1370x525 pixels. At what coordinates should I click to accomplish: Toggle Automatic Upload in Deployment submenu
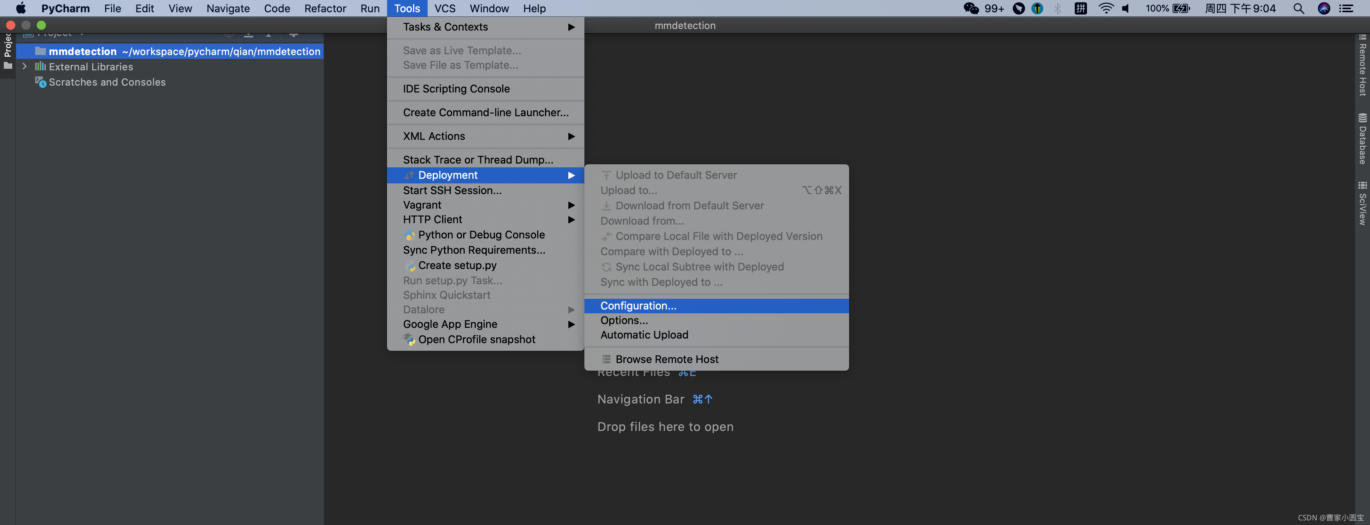(x=644, y=335)
